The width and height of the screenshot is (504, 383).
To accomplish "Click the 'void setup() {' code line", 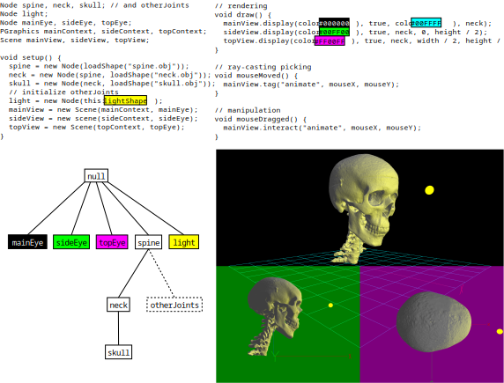I will coord(31,57).
